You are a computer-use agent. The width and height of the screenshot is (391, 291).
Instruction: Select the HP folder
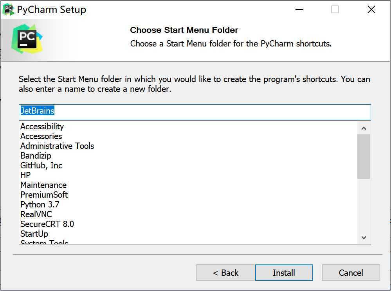pyautogui.click(x=25, y=175)
